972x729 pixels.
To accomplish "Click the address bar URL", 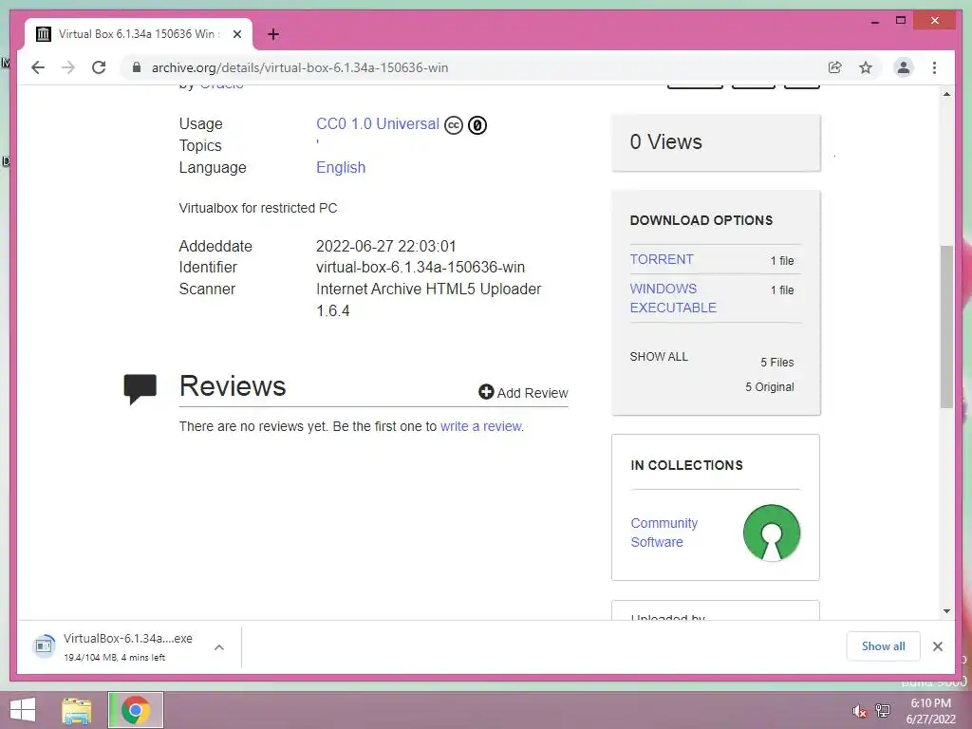I will point(299,67).
